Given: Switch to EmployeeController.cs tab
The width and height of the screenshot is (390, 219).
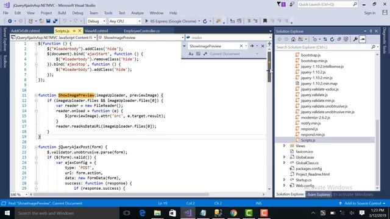Looking at the screenshot, I should (141, 31).
